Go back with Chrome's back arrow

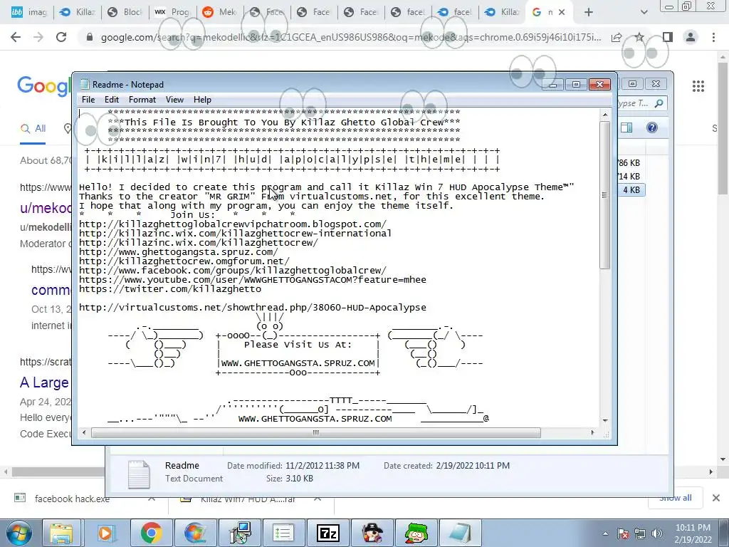[x=16, y=37]
